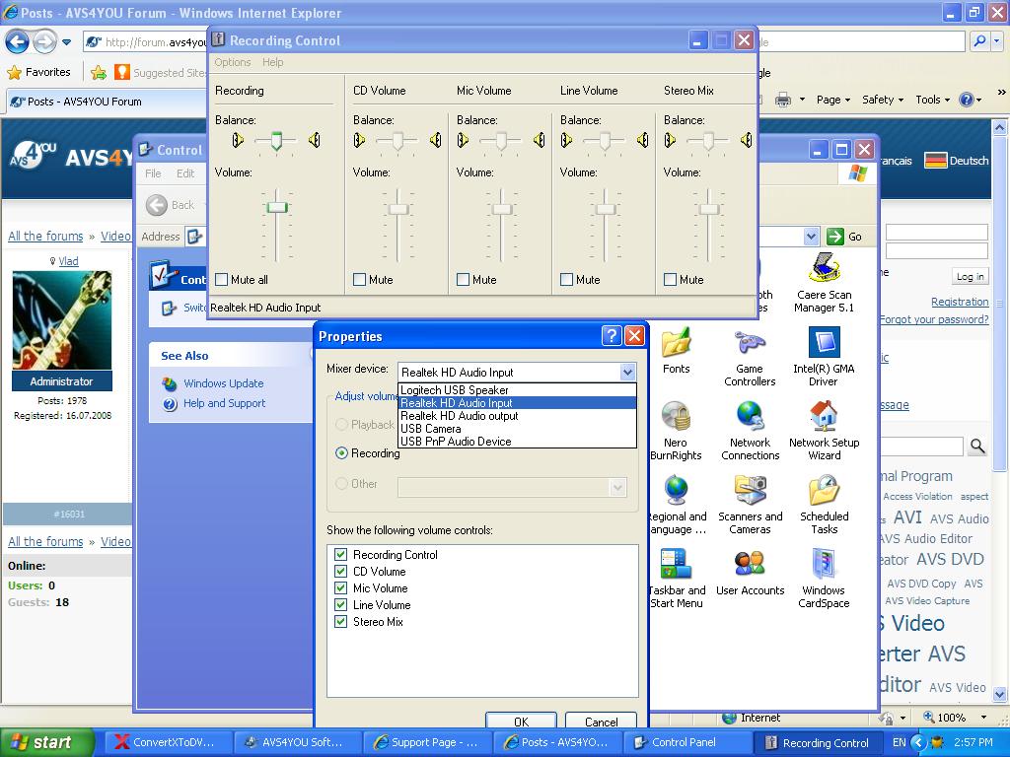Uncheck CD Volume in volume controls list

tap(340, 571)
